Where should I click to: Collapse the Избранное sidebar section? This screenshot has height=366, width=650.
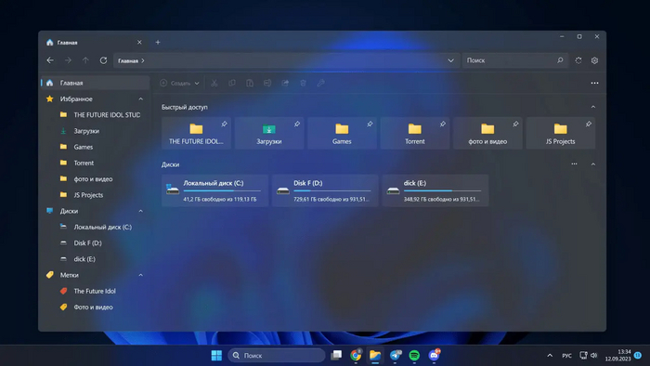coord(140,99)
